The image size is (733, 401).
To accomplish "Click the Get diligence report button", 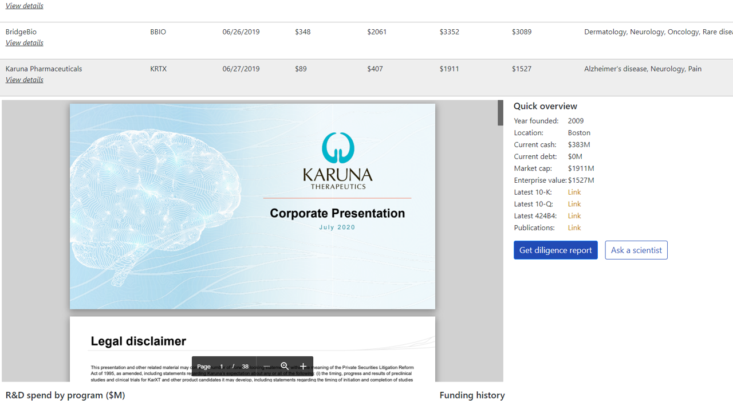I will tap(555, 250).
